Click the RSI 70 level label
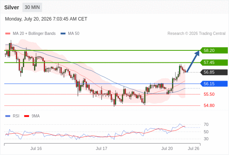Viewport: 229px width, 155px height. (206, 124)
